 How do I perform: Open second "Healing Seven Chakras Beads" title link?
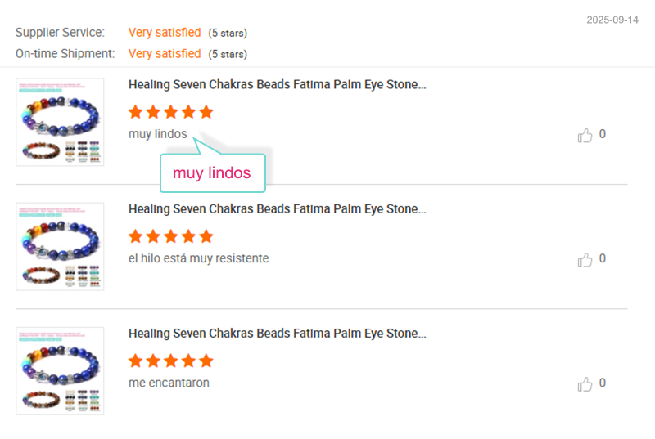[x=277, y=208]
